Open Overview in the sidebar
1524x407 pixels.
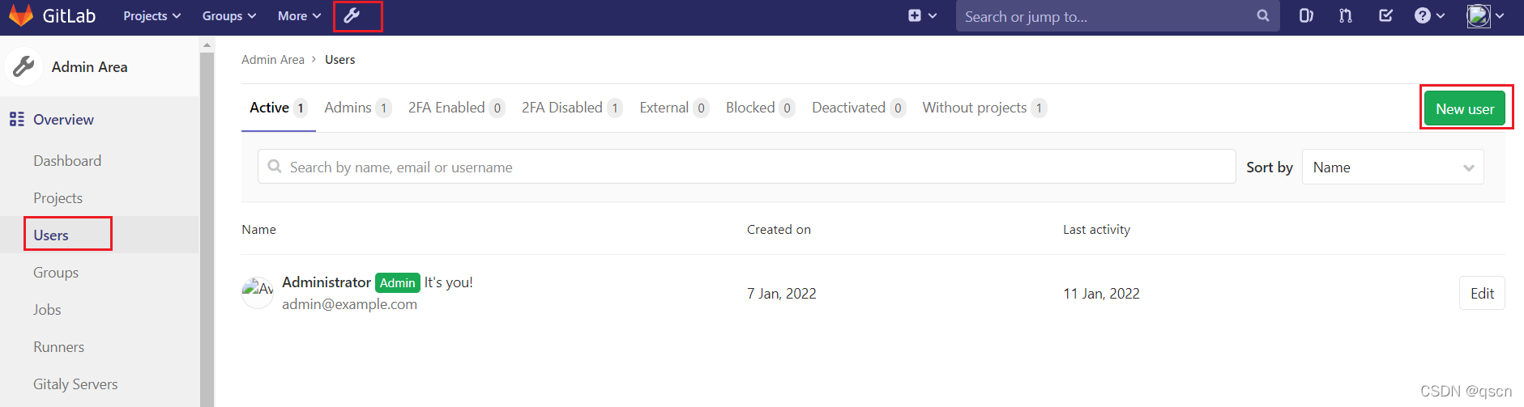pyautogui.click(x=63, y=120)
